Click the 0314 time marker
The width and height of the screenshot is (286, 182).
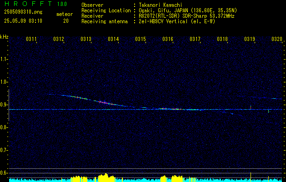(113, 39)
